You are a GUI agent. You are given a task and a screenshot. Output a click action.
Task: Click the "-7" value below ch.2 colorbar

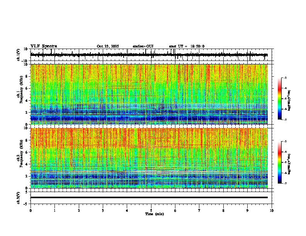click(285, 184)
